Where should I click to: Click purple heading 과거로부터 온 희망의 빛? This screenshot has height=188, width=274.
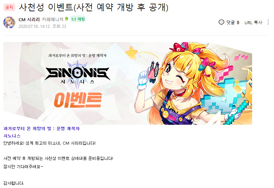41,128
